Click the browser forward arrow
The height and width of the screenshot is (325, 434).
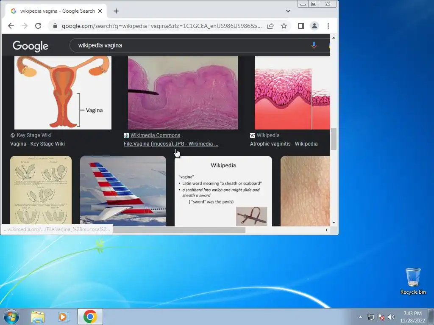pos(25,26)
